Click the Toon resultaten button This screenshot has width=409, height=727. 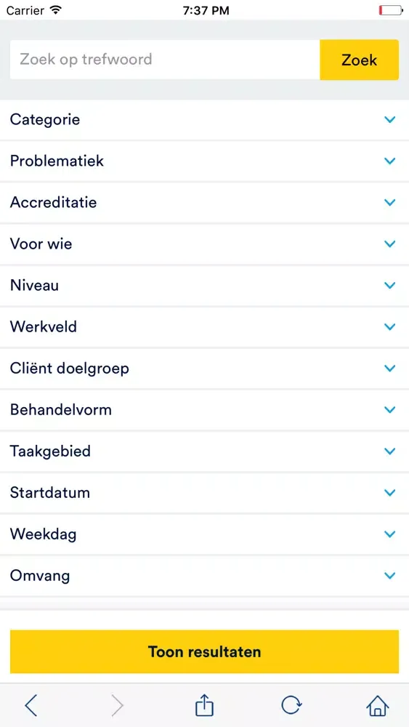204,651
